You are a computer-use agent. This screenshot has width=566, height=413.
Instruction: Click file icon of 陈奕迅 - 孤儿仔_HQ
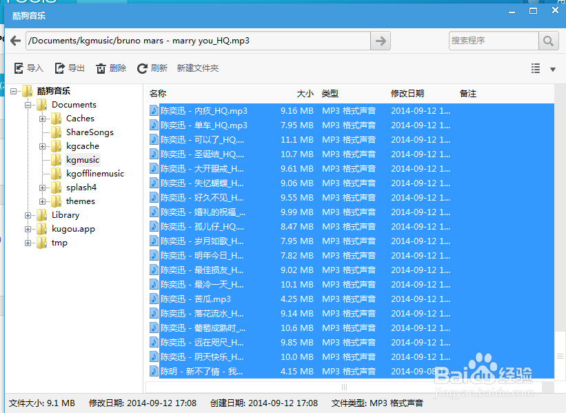point(154,226)
